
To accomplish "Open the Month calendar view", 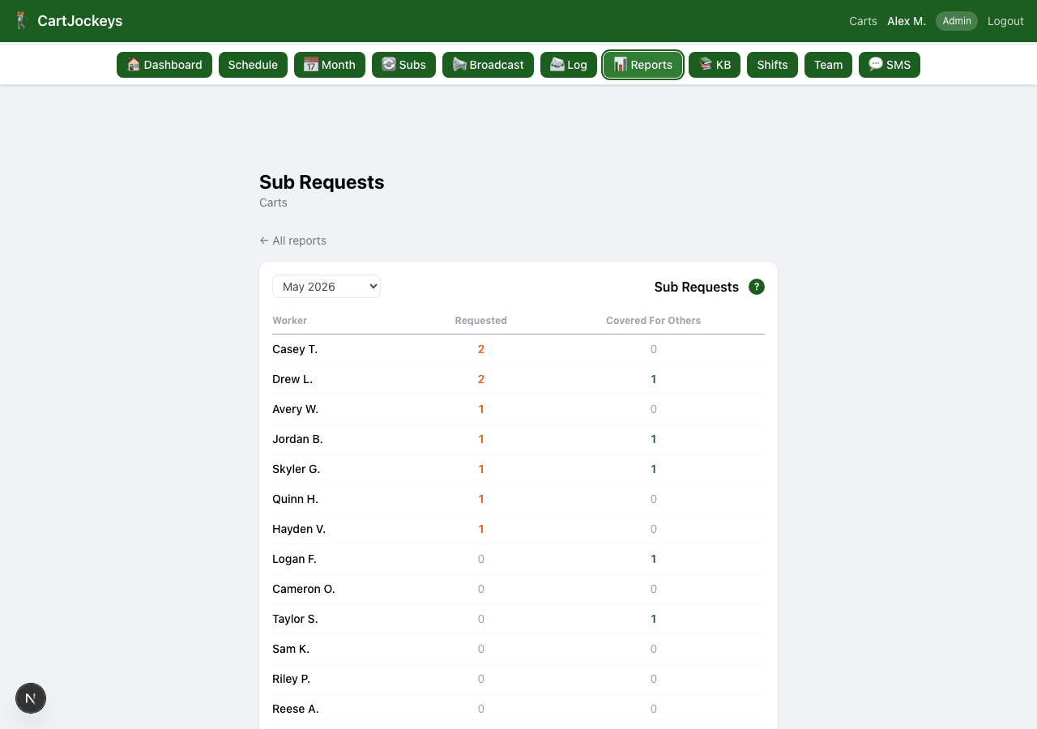I will coord(330,65).
